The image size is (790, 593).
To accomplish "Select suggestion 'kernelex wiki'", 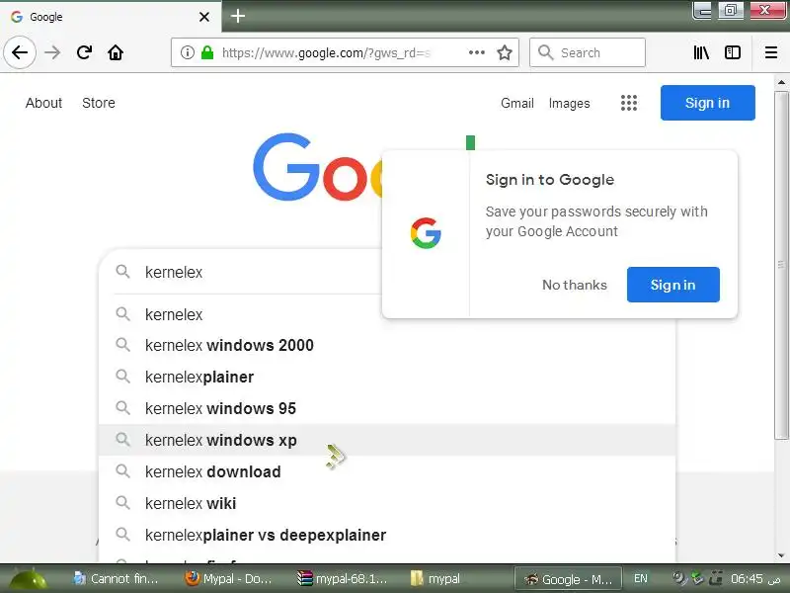I will click(387, 503).
